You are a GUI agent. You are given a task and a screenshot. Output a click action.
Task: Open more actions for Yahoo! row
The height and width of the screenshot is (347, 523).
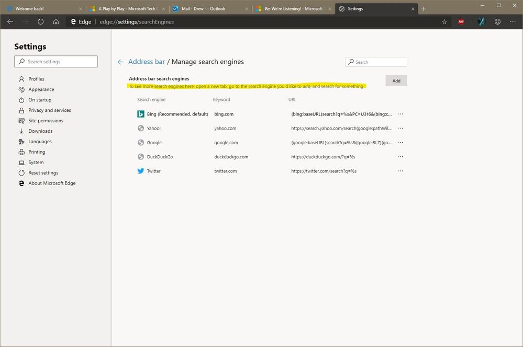click(x=400, y=128)
